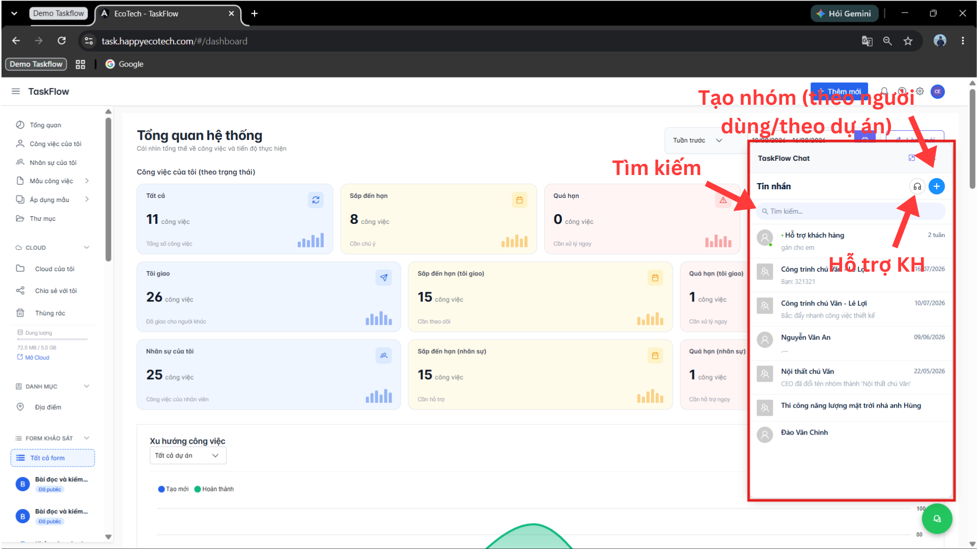Open Chrome three-dot menu
Image resolution: width=977 pixels, height=549 pixels.
tap(962, 41)
